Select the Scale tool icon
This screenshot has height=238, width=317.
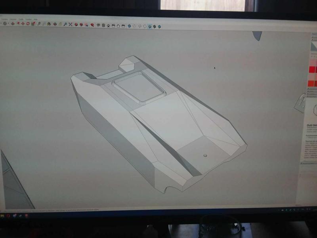pos(33,24)
